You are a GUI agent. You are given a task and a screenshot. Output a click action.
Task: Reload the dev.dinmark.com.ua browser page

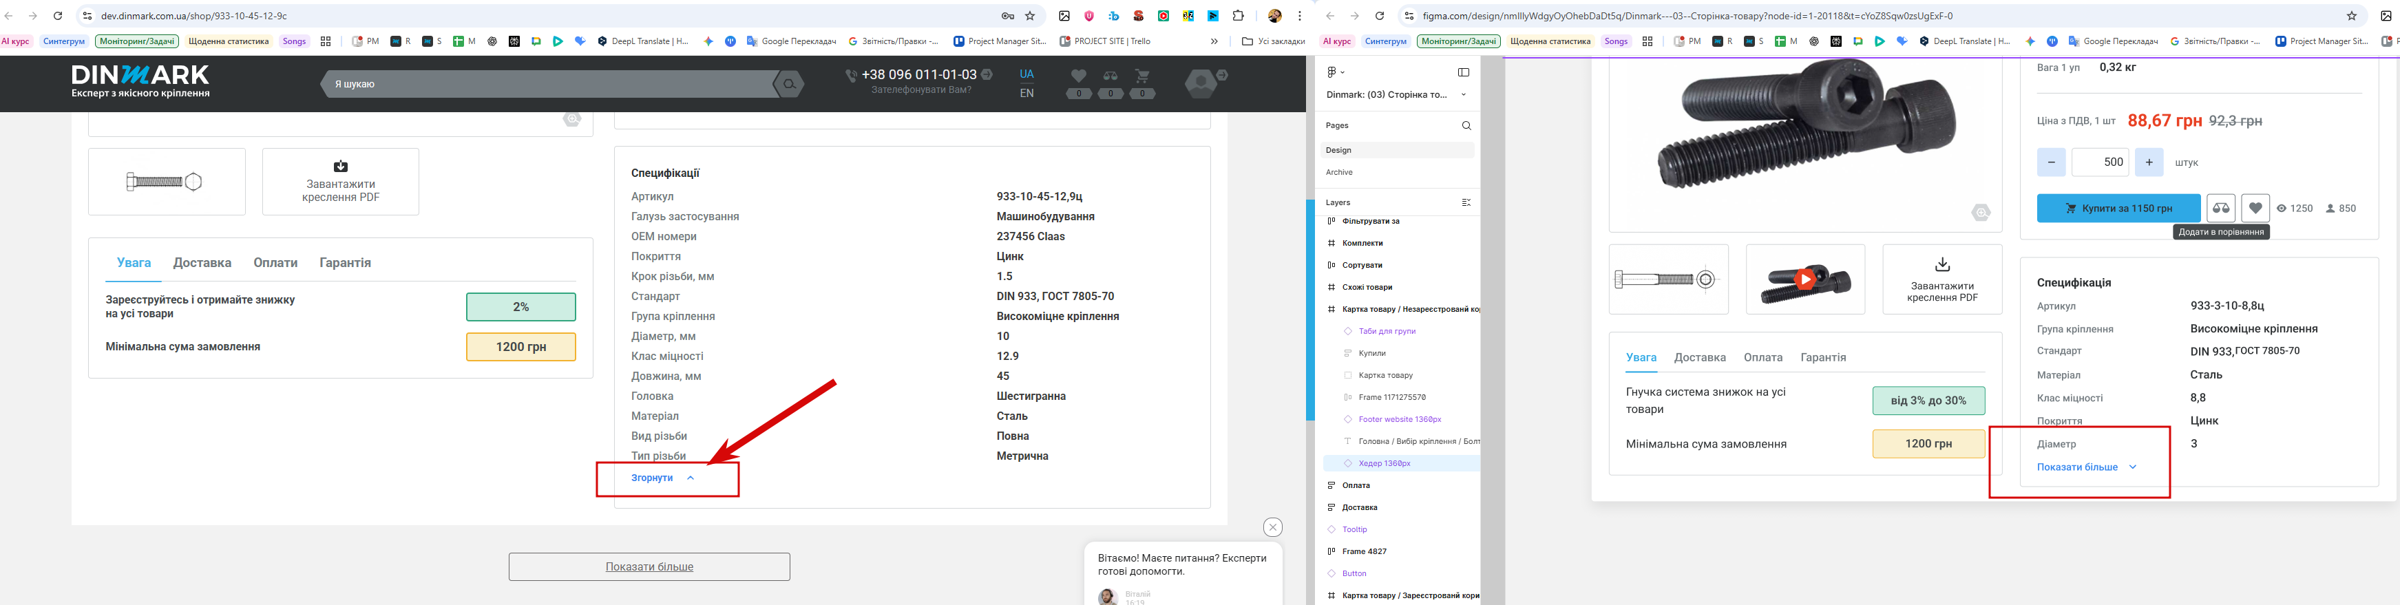point(58,16)
